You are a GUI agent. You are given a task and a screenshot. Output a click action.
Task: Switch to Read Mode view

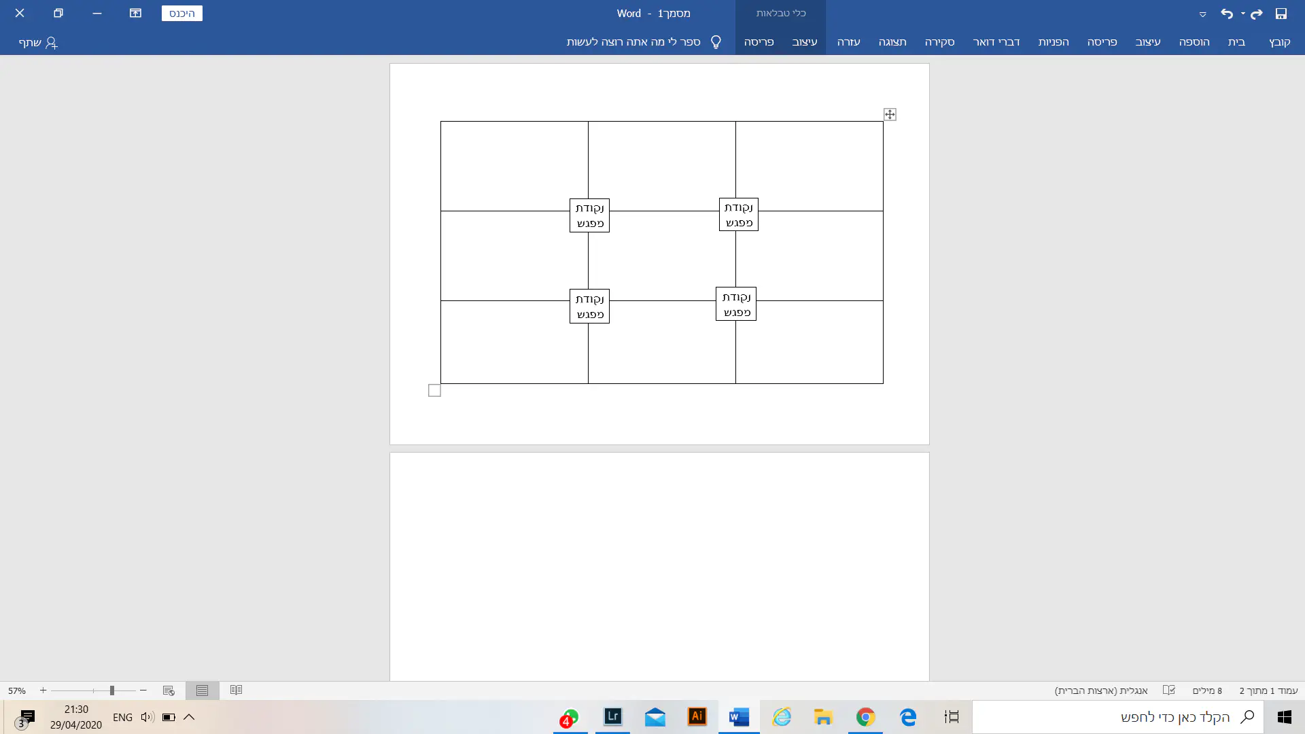point(236,690)
